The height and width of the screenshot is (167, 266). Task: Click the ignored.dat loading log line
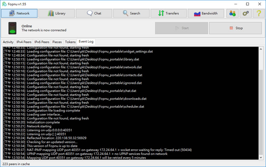click(73, 83)
